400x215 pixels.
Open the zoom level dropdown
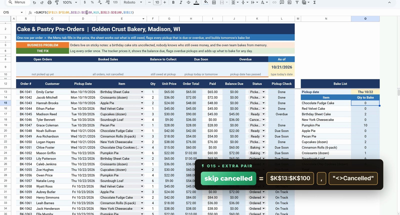pos(70,2)
